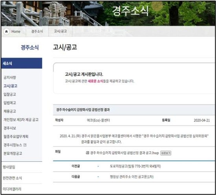The width and height of the screenshot is (216, 195).
Task: Open next post 행정상 관리주소 이전 공고문(1차)
Action: pyautogui.click(x=132, y=177)
